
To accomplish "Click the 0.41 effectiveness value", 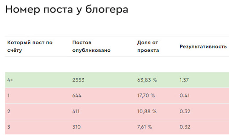I will coord(184,95).
